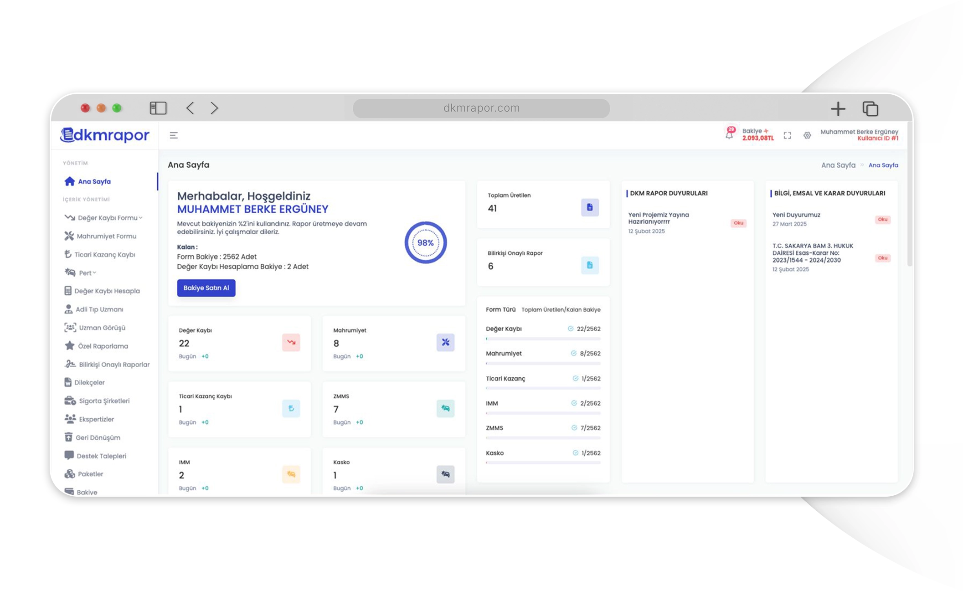Click the Bakiye Satın Al button

click(206, 288)
